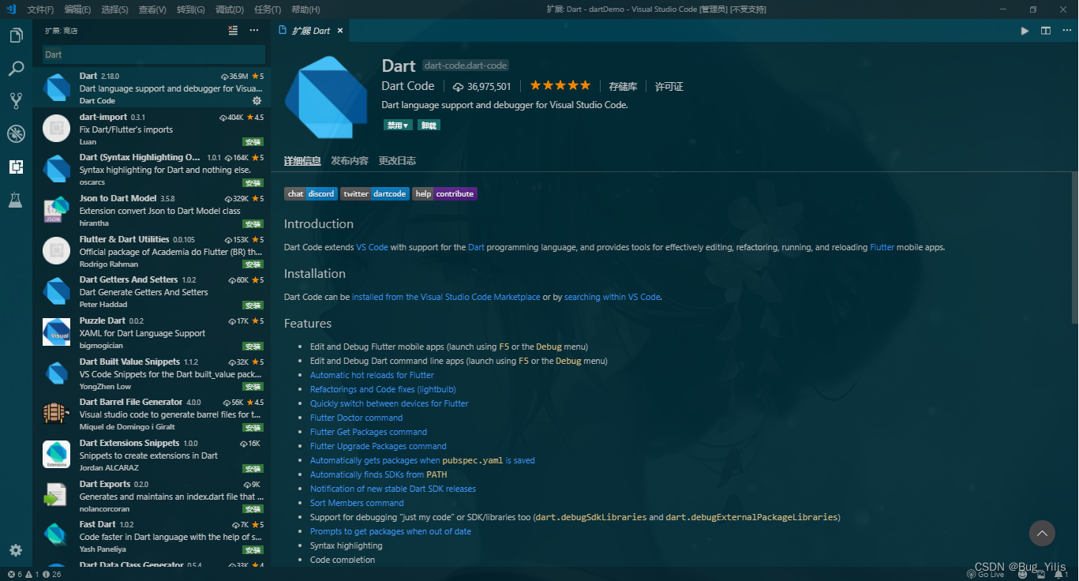This screenshot has width=1079, height=581.
Task: Open the chat discord badge
Action: tap(311, 193)
